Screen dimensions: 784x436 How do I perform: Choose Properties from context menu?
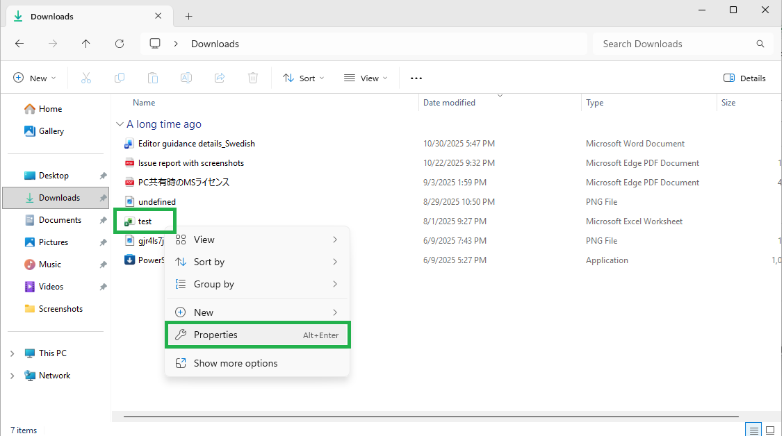(257, 335)
